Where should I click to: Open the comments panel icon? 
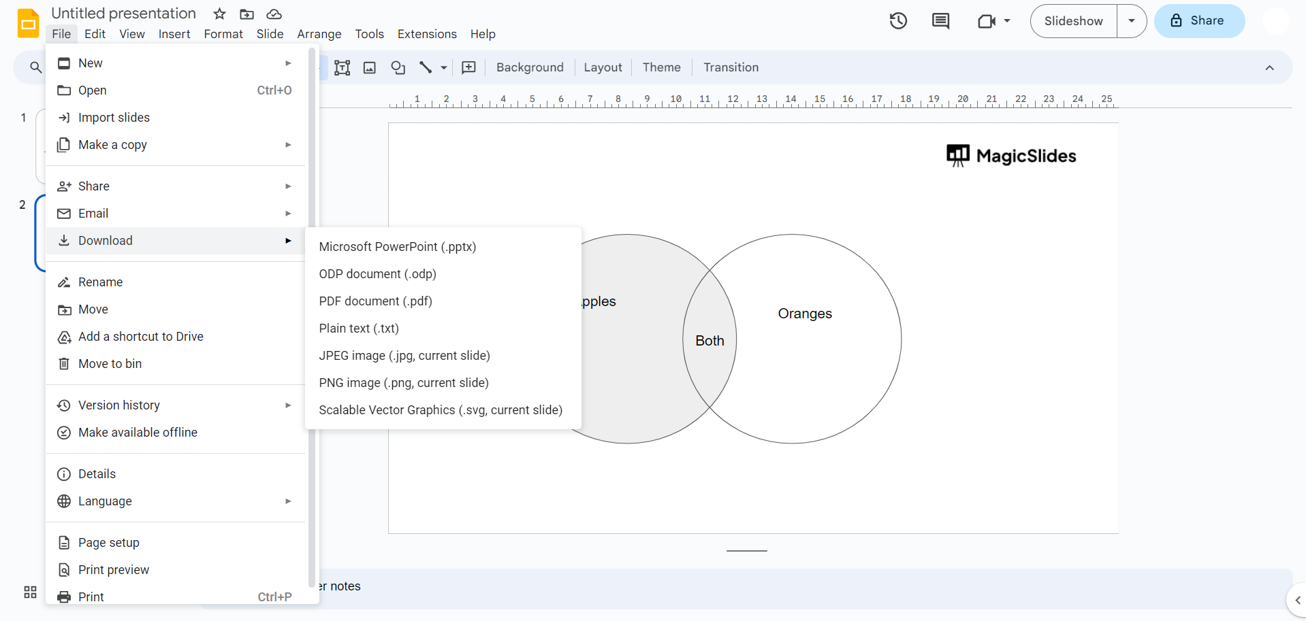pos(940,21)
